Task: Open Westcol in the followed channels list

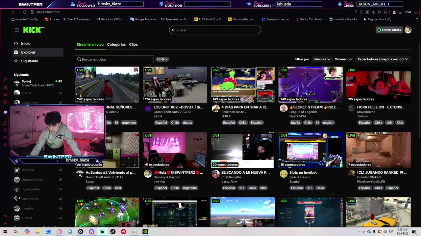Action: tap(38, 170)
